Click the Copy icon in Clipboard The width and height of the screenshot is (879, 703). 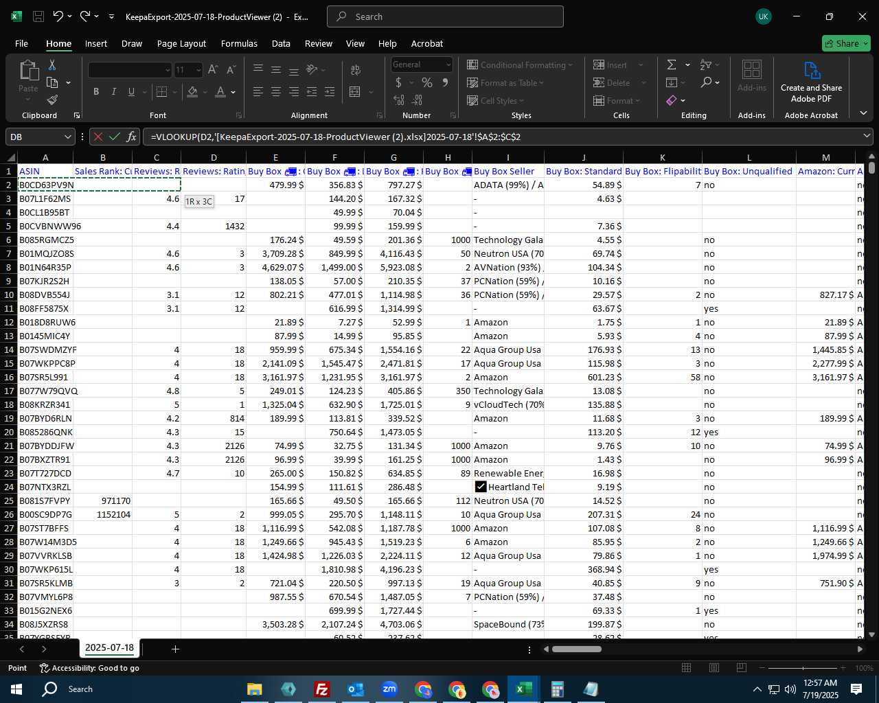coord(52,82)
